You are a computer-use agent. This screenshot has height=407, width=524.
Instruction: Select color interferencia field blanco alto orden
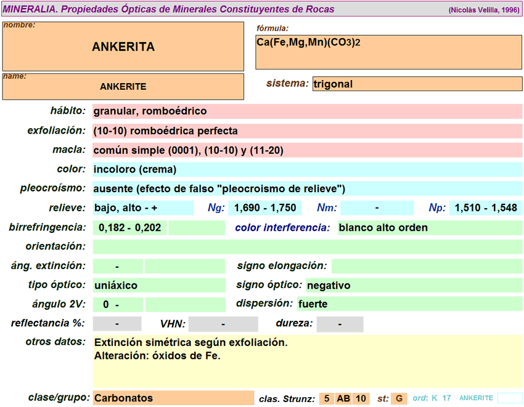429,228
